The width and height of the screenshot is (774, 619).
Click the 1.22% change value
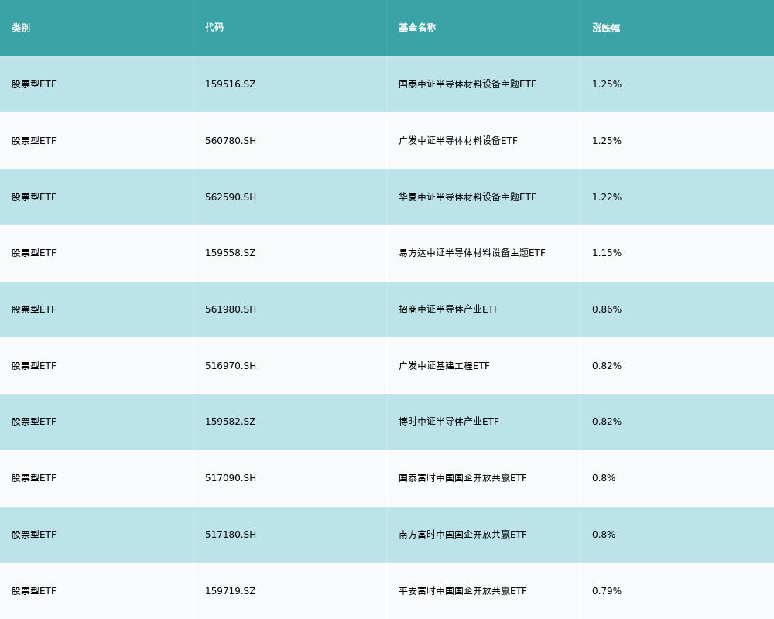[x=607, y=197]
